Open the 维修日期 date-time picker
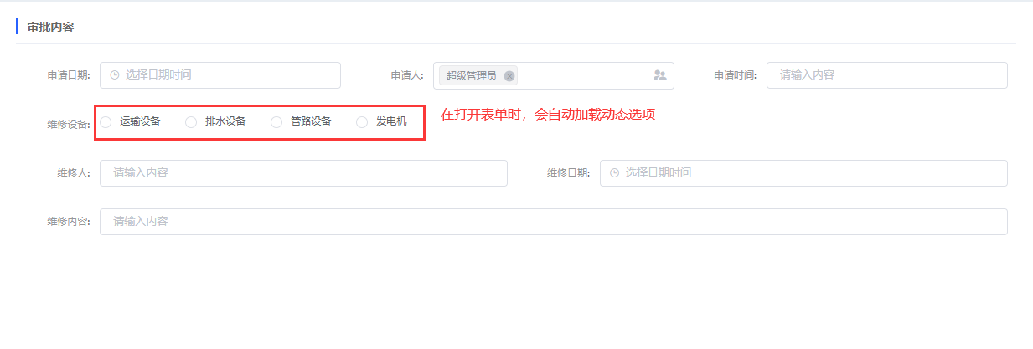Viewport: 1033px width, 349px height. tap(803, 173)
